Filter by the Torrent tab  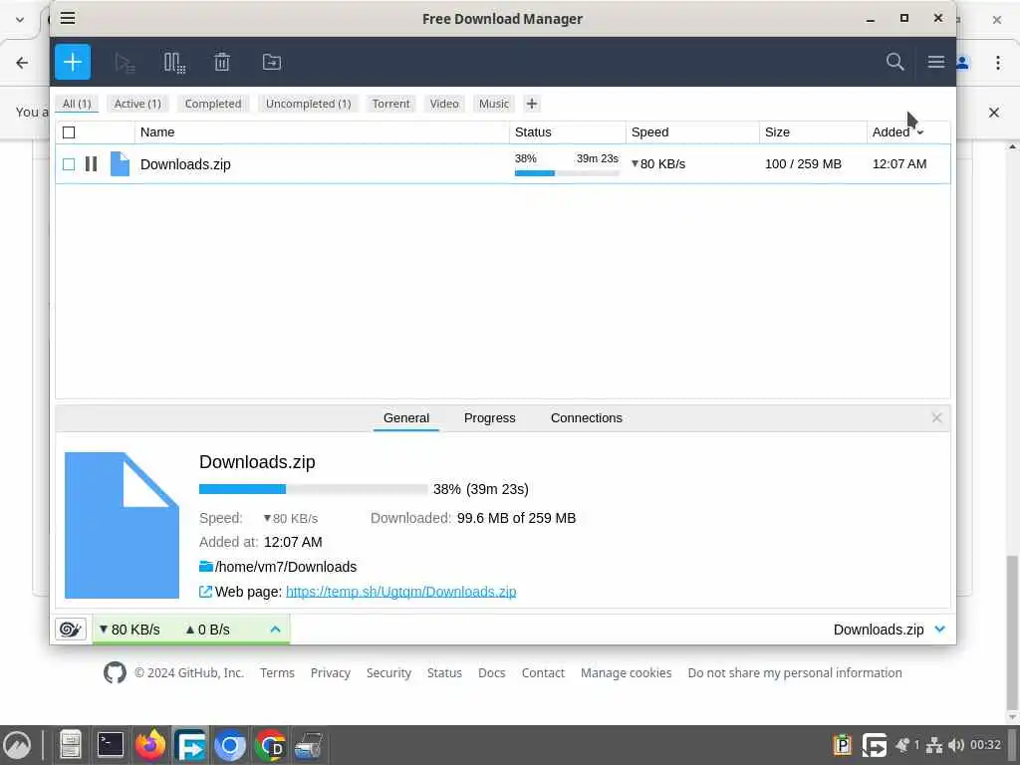(390, 104)
